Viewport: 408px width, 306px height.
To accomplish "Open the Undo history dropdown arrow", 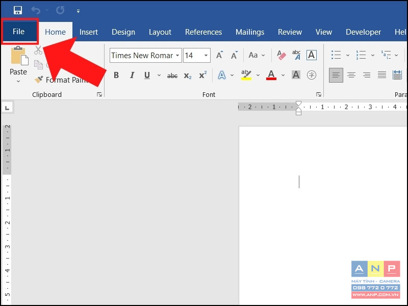I will pyautogui.click(x=47, y=10).
